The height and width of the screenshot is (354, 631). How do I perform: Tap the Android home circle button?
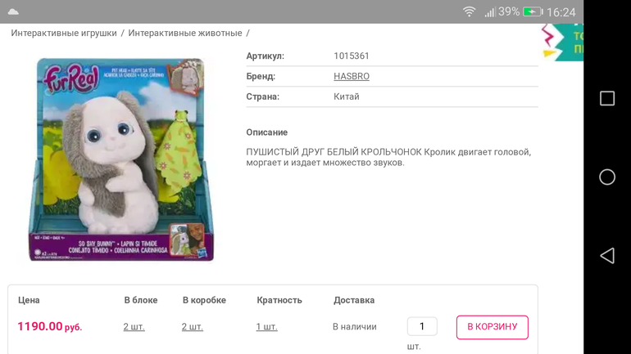pyautogui.click(x=607, y=177)
